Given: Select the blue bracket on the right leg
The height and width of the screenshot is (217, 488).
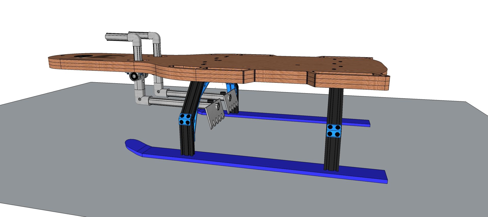Looking at the screenshot, I should [x=333, y=130].
